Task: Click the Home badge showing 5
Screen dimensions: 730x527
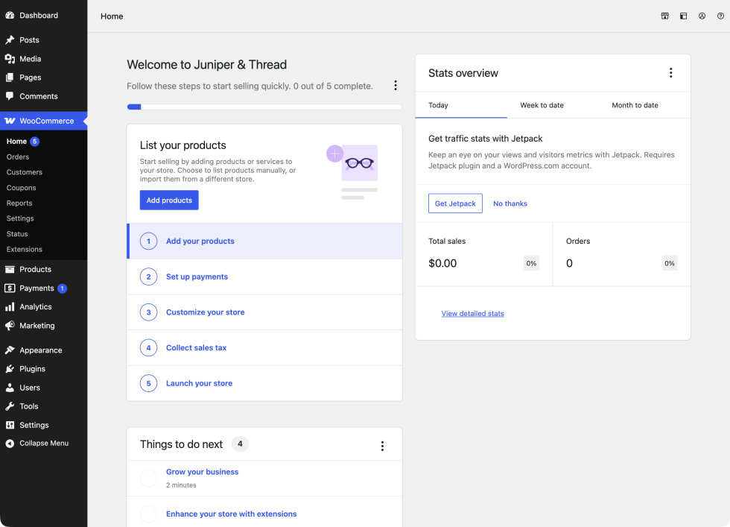Action: (34, 141)
